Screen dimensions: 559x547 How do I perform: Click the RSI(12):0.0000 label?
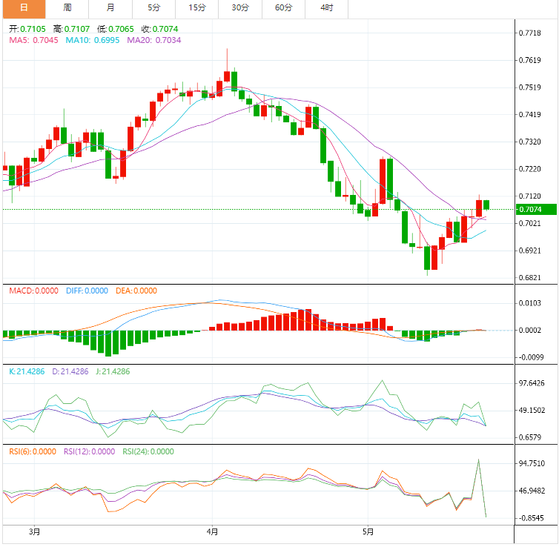point(89,452)
